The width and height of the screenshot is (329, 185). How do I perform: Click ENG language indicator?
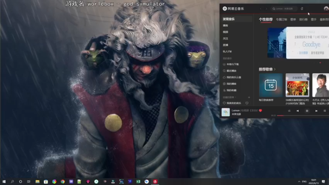click(304, 181)
